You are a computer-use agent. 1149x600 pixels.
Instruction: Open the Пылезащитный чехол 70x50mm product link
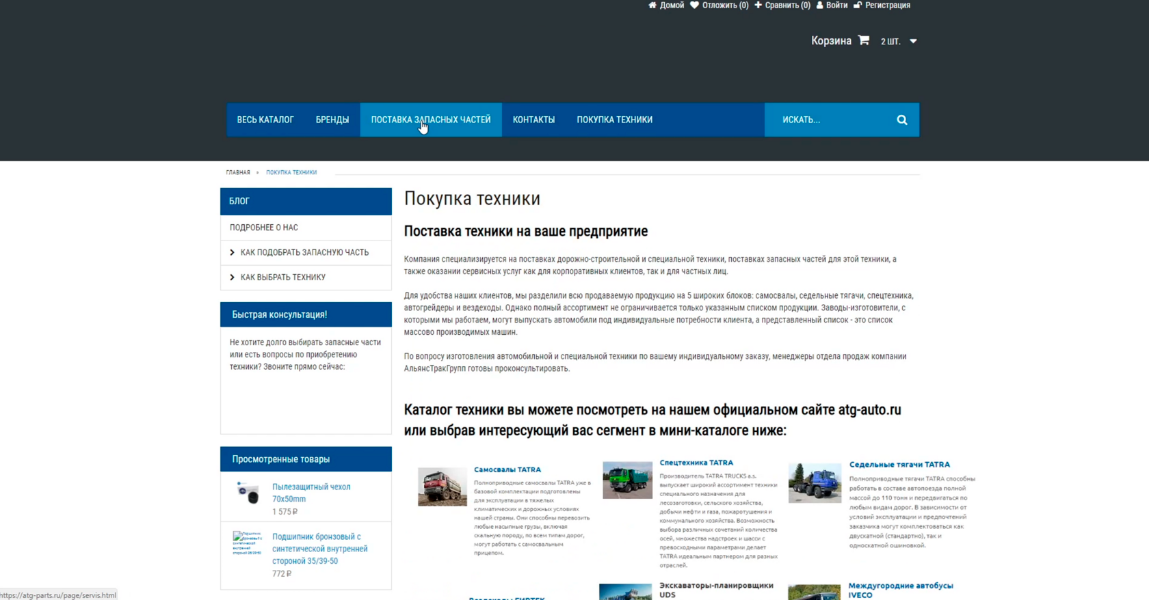click(x=311, y=493)
